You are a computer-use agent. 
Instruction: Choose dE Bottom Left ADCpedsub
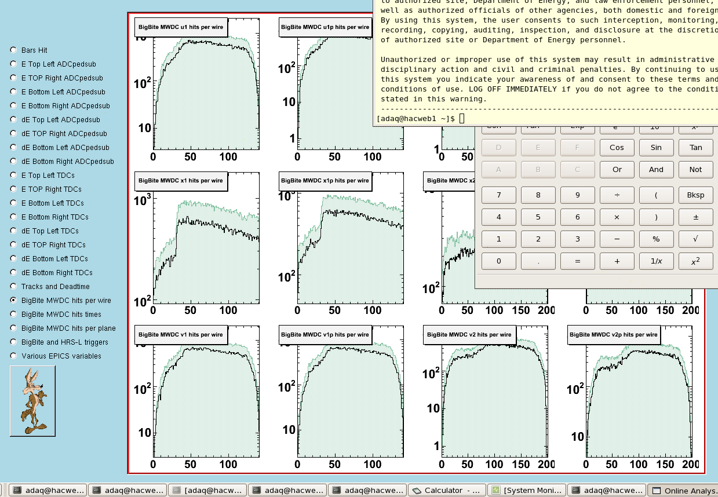pyautogui.click(x=13, y=148)
